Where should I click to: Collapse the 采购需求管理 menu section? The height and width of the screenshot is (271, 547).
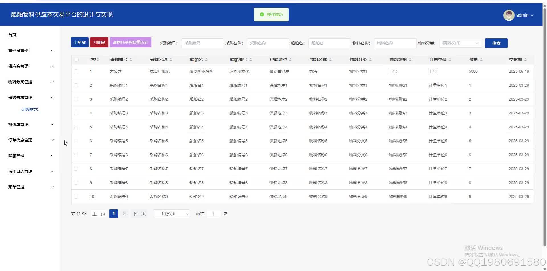click(x=30, y=97)
